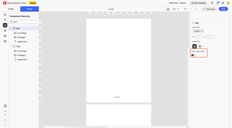
Task: Toggle Enable page number switch
Action: [193, 55]
